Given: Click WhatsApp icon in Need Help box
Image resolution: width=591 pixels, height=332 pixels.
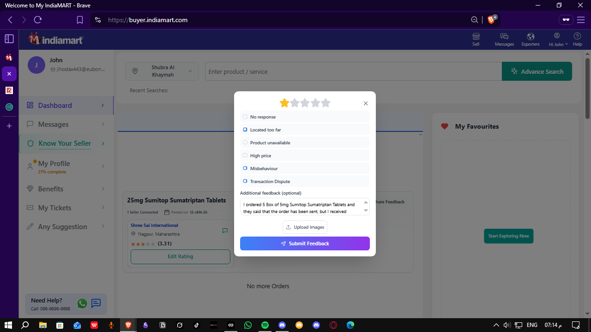Looking at the screenshot, I should [82, 303].
